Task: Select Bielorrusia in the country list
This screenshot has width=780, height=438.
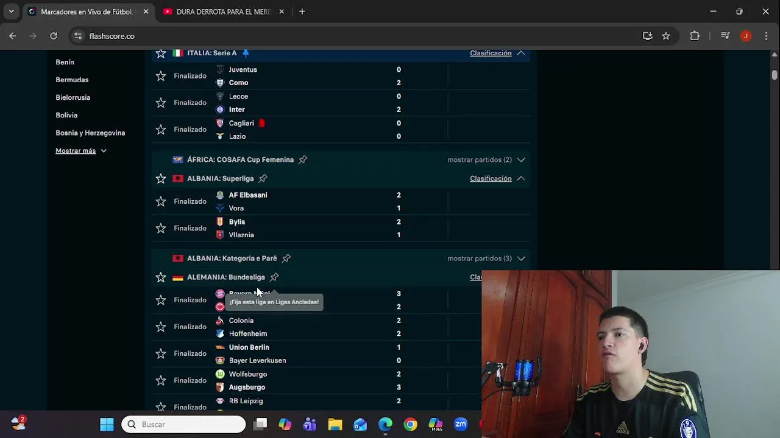Action: pyautogui.click(x=73, y=97)
